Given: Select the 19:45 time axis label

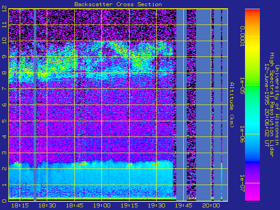Looking at the screenshot, I should [184, 206].
